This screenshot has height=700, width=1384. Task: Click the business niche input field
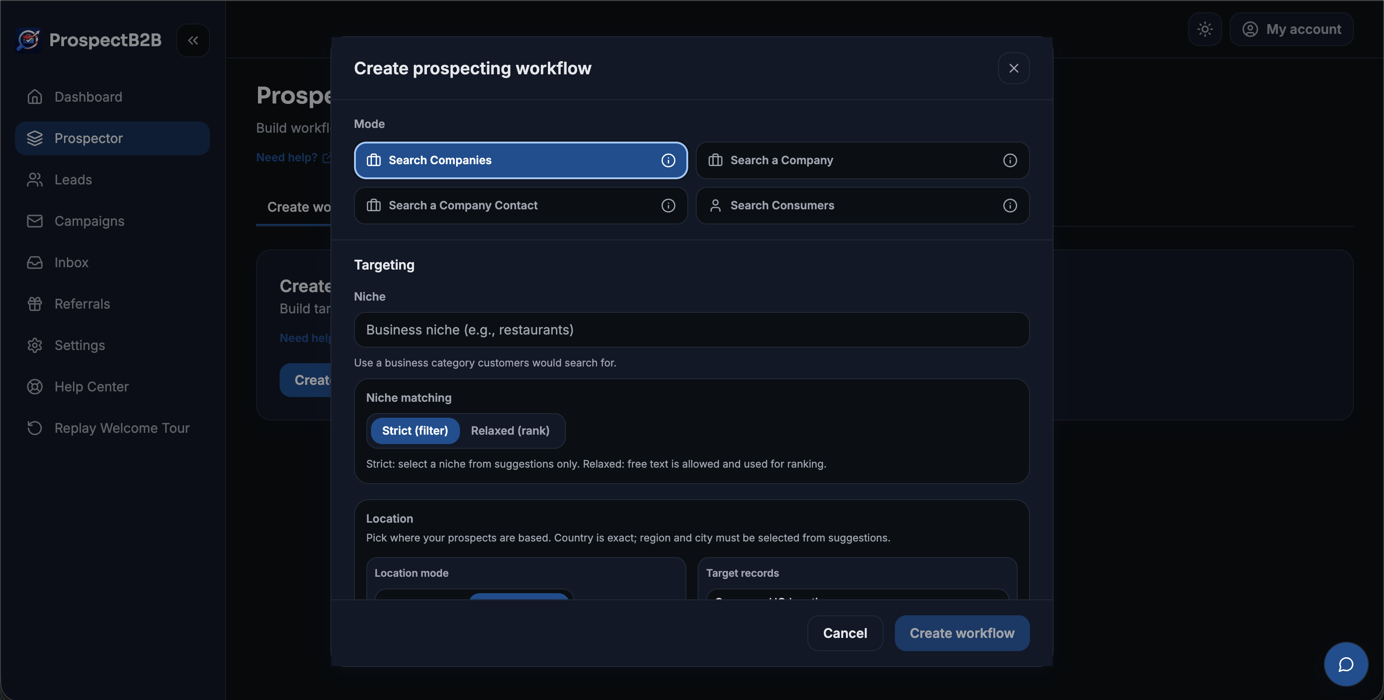[691, 330]
